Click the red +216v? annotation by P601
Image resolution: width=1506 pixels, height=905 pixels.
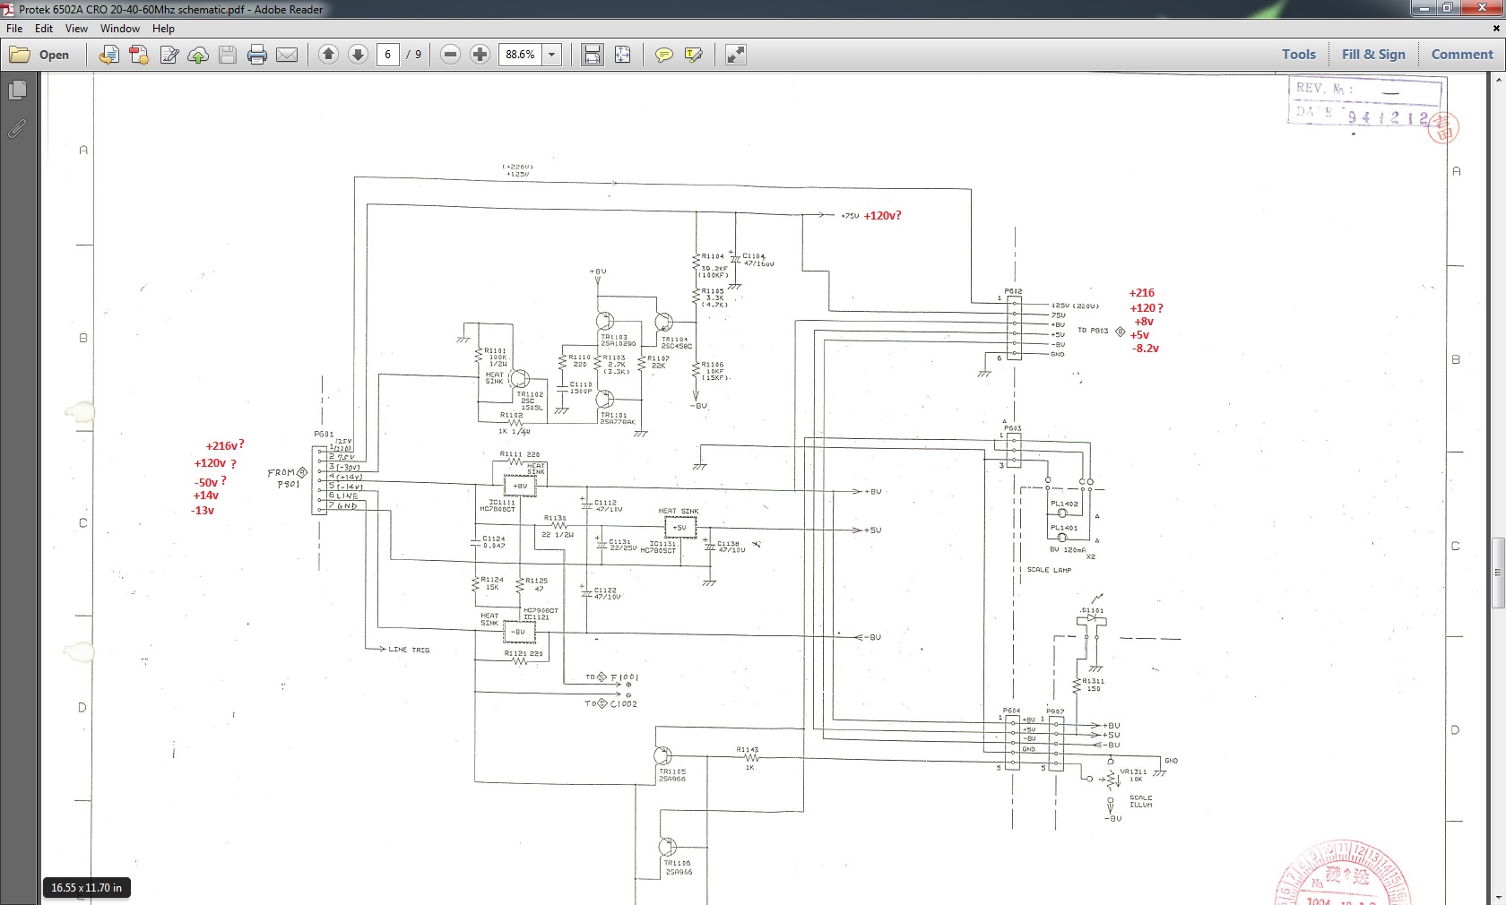[225, 445]
